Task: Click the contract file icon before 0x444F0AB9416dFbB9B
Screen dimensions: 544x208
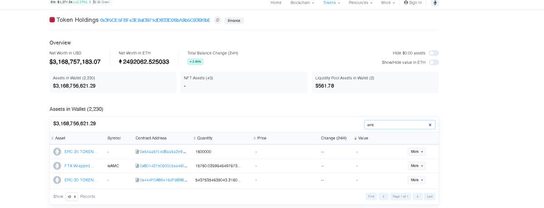Action: point(137,180)
